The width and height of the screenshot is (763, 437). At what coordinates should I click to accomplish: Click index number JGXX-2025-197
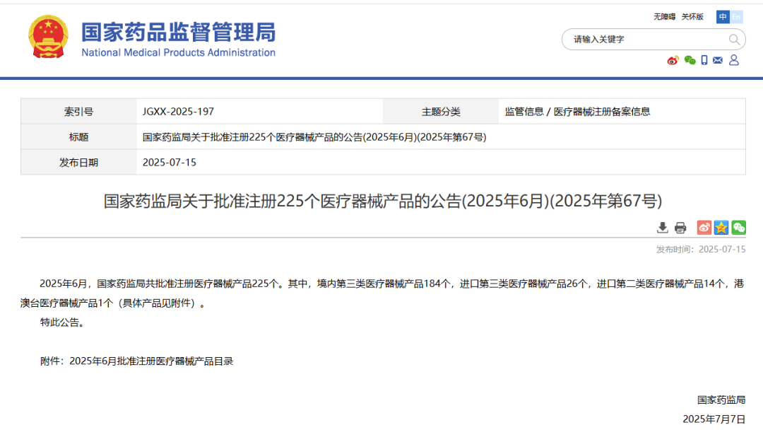(178, 112)
